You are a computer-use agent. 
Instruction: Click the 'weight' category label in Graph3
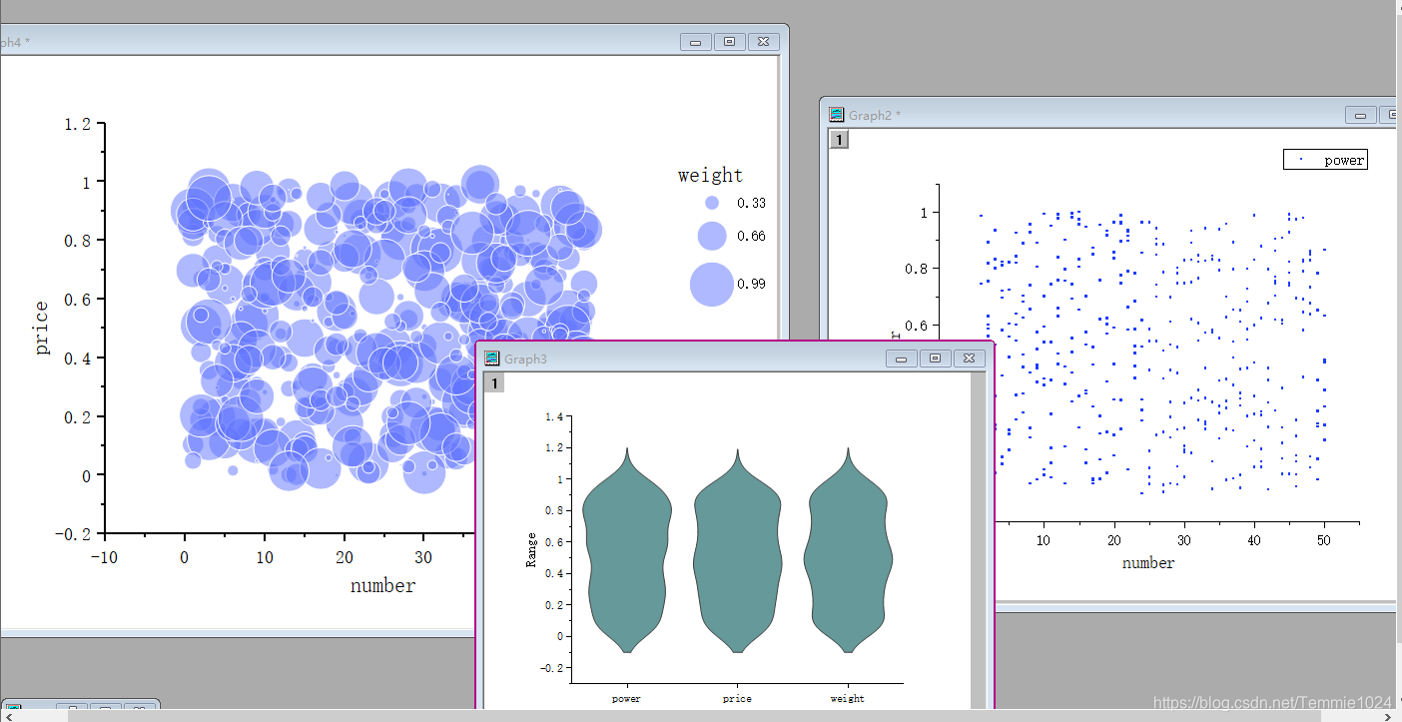click(847, 699)
